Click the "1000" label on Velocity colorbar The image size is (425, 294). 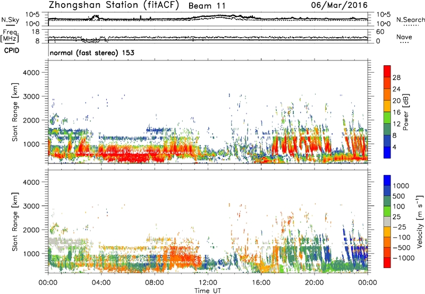[401, 186]
